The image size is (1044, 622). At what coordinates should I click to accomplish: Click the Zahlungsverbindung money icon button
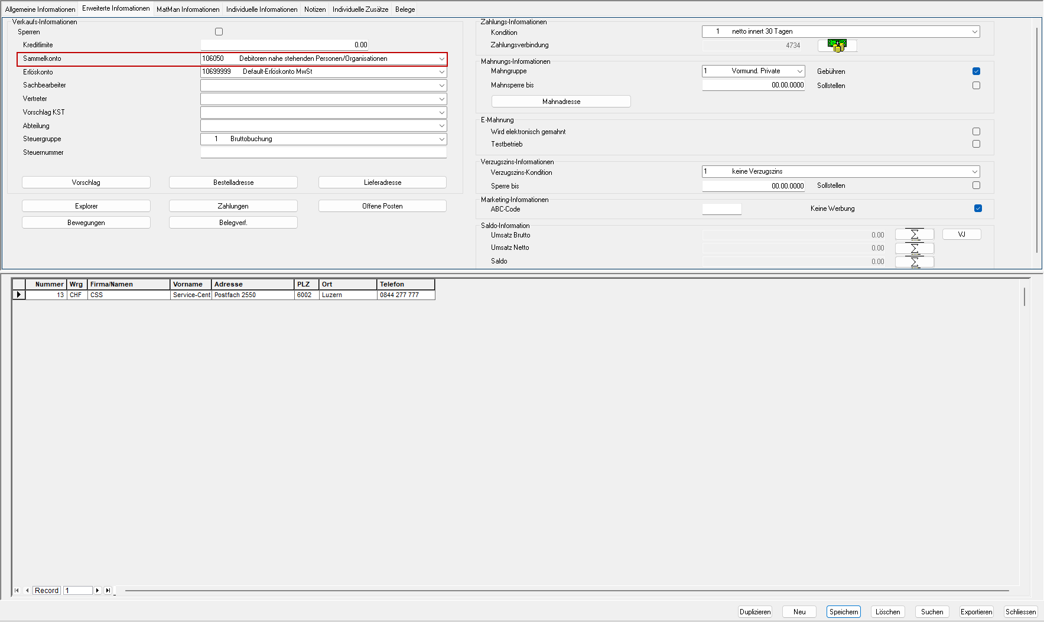pos(837,45)
